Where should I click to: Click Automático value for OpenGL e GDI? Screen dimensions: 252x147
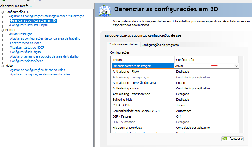click(x=184, y=111)
